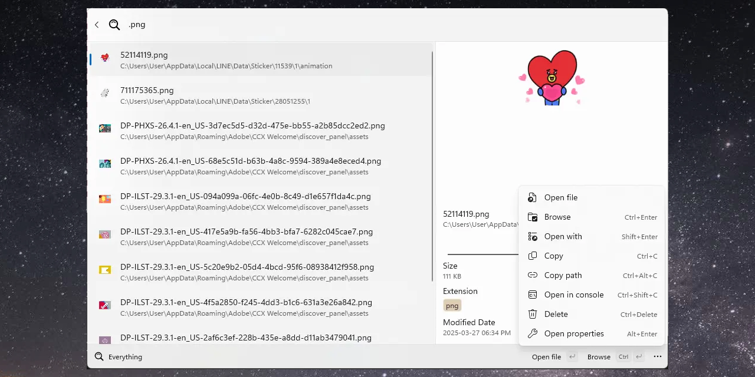Image resolution: width=755 pixels, height=377 pixels.
Task: Choose Open with from the context menu
Action: pos(592,236)
